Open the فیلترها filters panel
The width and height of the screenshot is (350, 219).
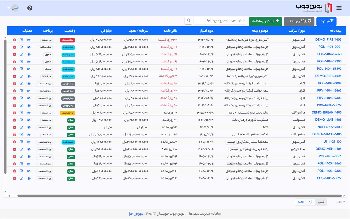pos(326,21)
